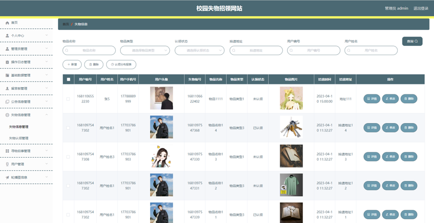Viewport: 434px width, 223px height.
Task: Click the 公告信息管理 copy icon
Action: (7, 101)
